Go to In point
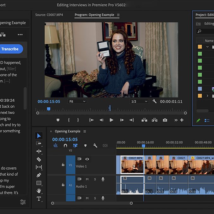214x214 pixels. pos(91,120)
